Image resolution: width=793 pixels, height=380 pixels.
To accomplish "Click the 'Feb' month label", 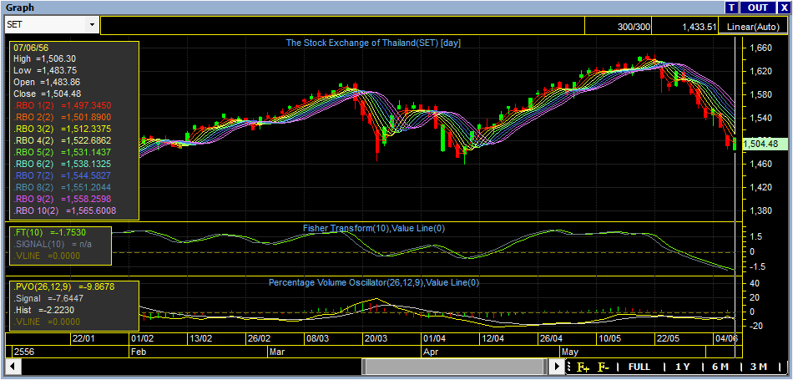I will pos(138,351).
